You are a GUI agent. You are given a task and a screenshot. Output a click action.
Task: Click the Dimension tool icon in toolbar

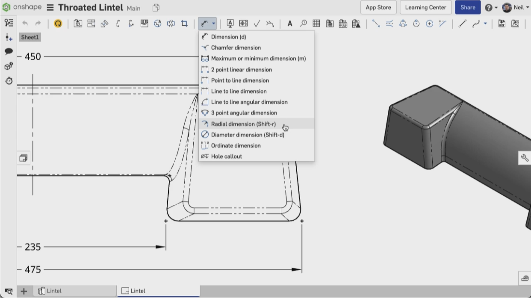point(205,24)
